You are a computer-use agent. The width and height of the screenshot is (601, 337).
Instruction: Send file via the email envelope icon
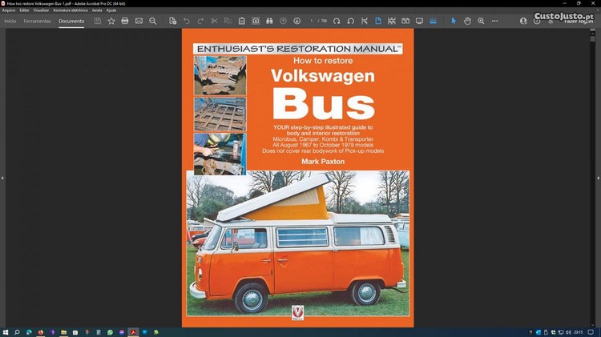coord(139,21)
